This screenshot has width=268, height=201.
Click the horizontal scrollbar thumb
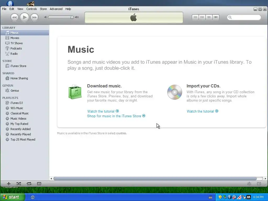(155, 178)
